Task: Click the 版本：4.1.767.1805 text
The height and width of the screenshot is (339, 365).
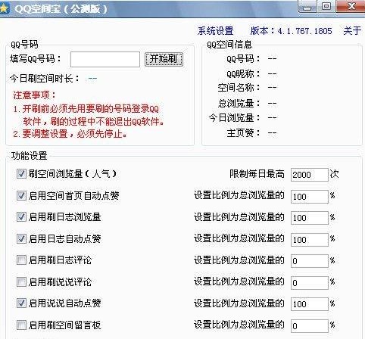Action: pyautogui.click(x=291, y=31)
